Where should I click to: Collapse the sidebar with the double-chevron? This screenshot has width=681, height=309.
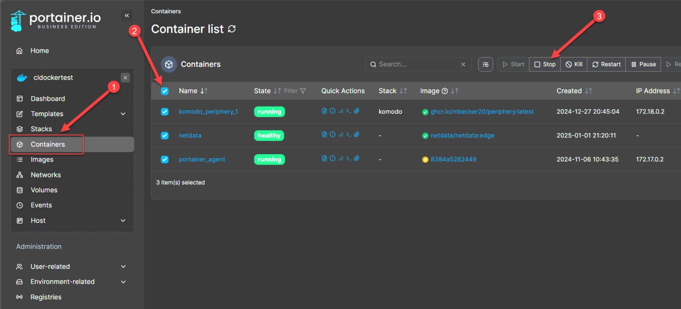point(127,16)
